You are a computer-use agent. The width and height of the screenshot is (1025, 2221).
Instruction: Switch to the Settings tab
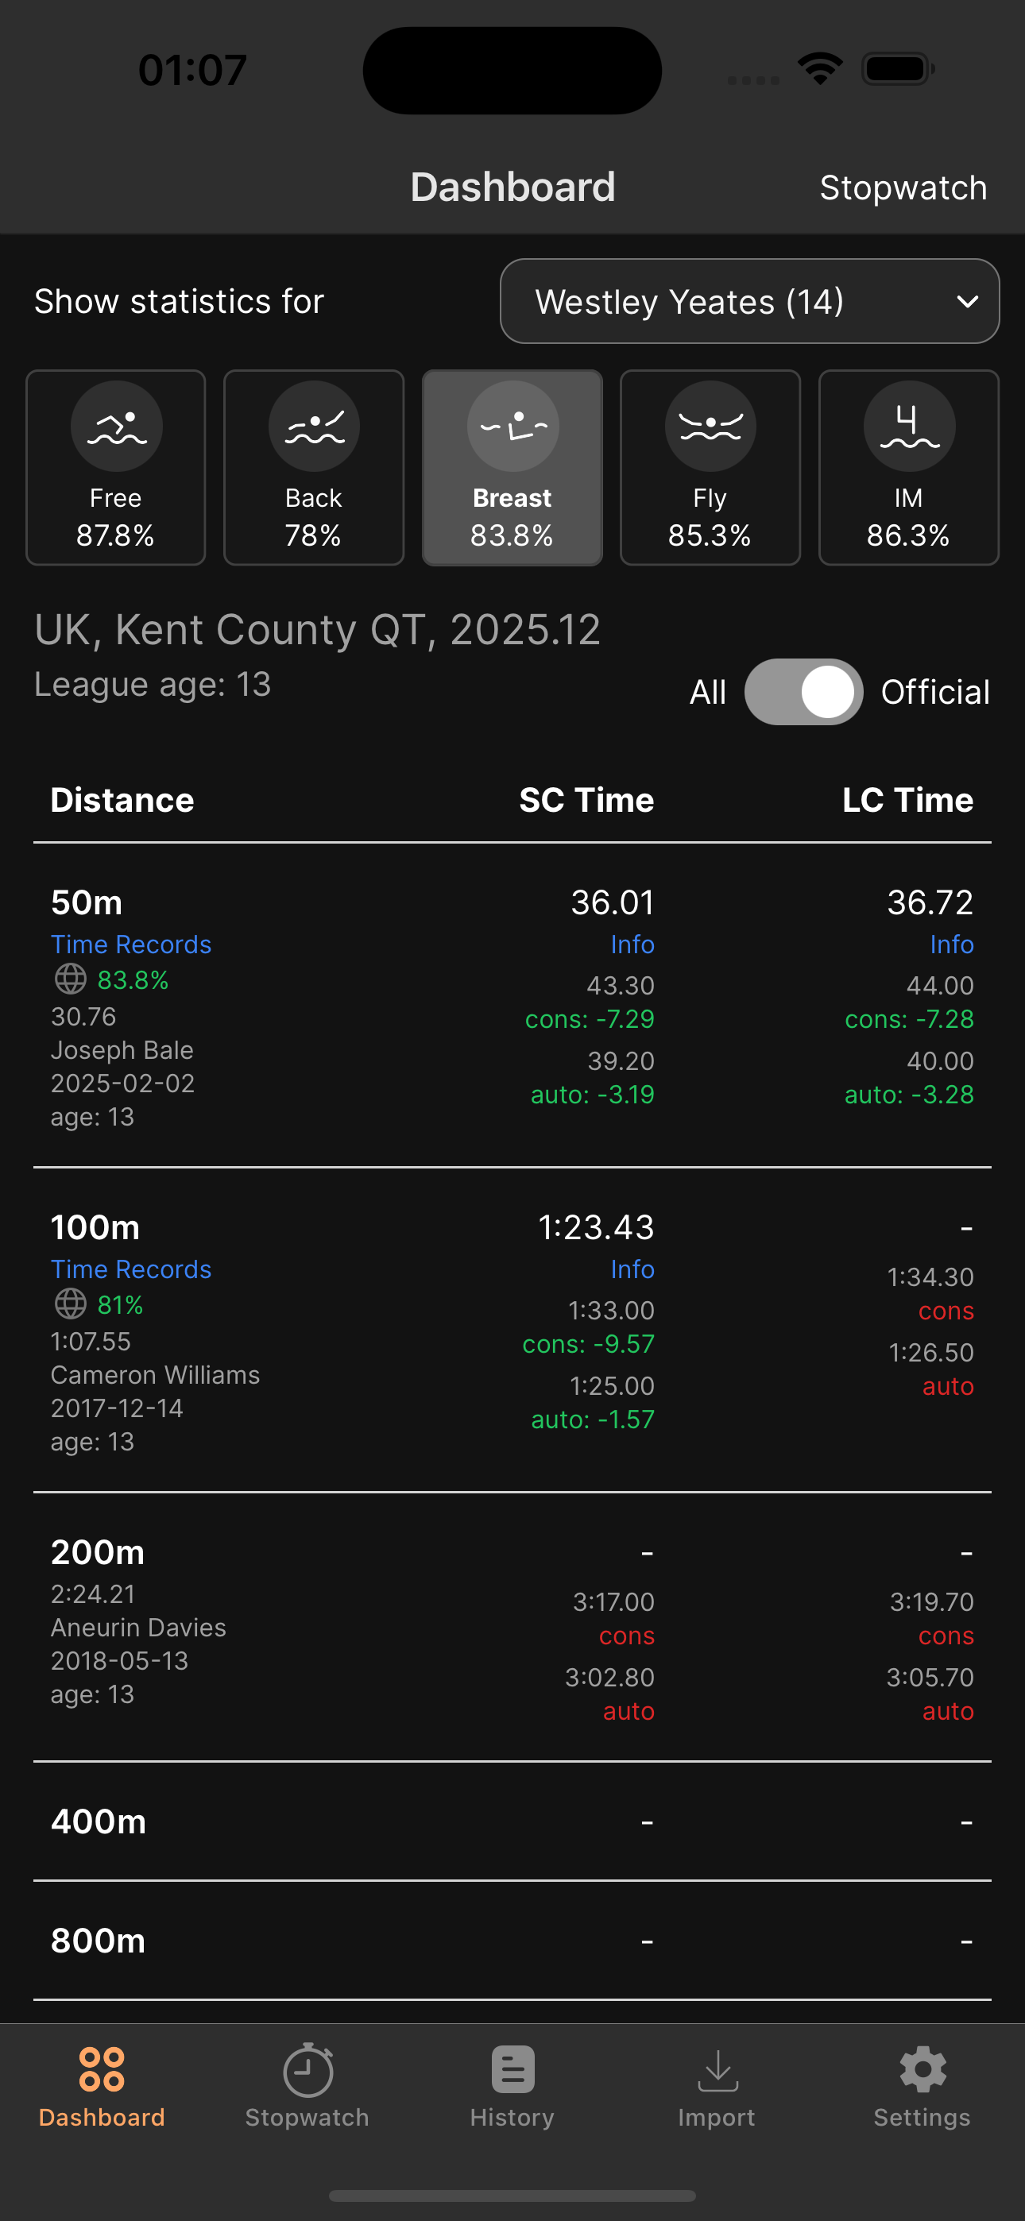coord(922,2087)
